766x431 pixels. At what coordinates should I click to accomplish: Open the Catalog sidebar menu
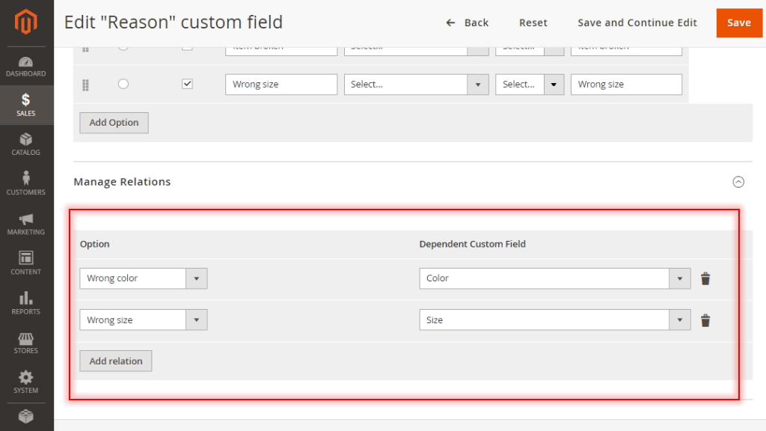[x=26, y=144]
